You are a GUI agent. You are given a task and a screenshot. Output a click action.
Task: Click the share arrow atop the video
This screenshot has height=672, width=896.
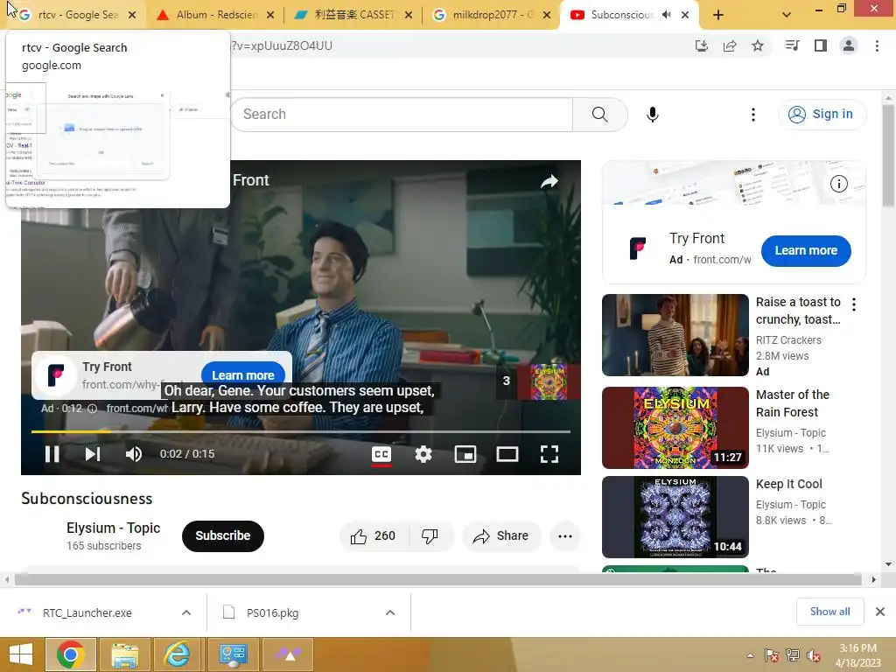pyautogui.click(x=549, y=182)
